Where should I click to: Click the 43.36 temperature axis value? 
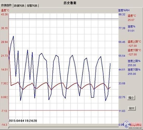point(4,14)
